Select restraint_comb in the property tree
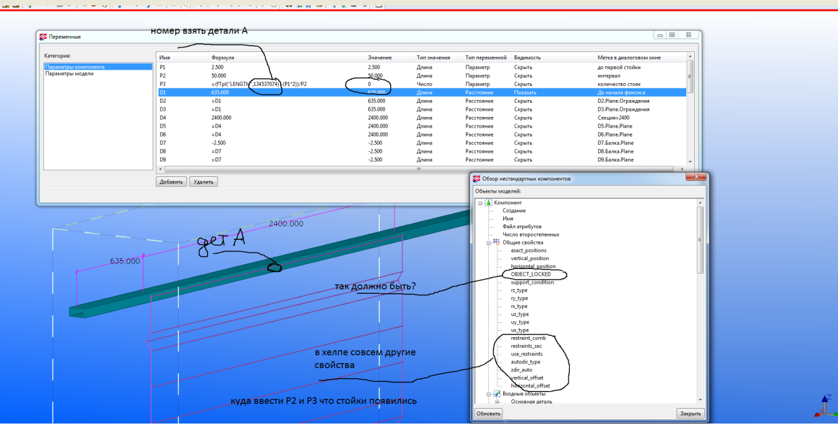Viewport: 838px width, 433px height. click(528, 338)
